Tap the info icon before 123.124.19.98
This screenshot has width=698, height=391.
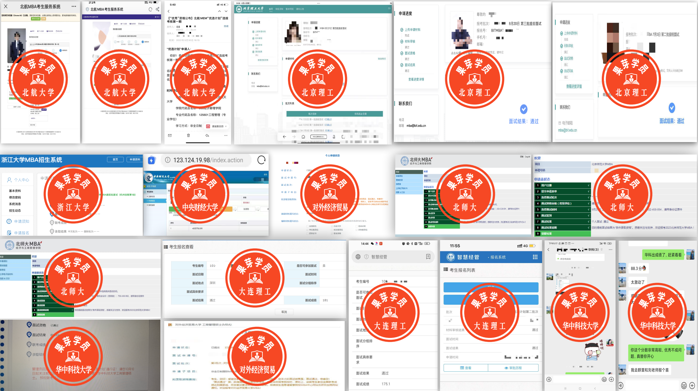pos(168,160)
